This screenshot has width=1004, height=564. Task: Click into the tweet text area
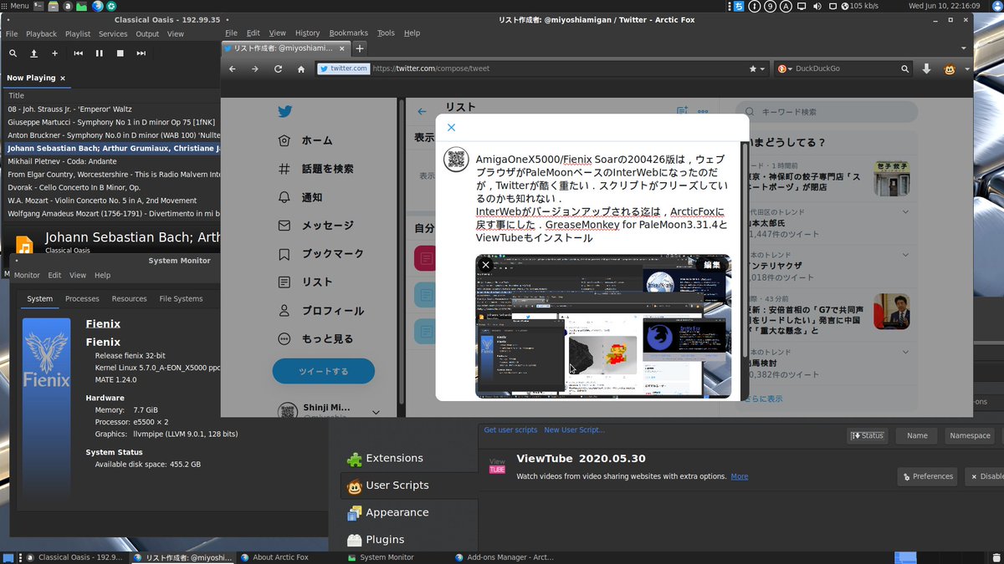tap(602, 198)
